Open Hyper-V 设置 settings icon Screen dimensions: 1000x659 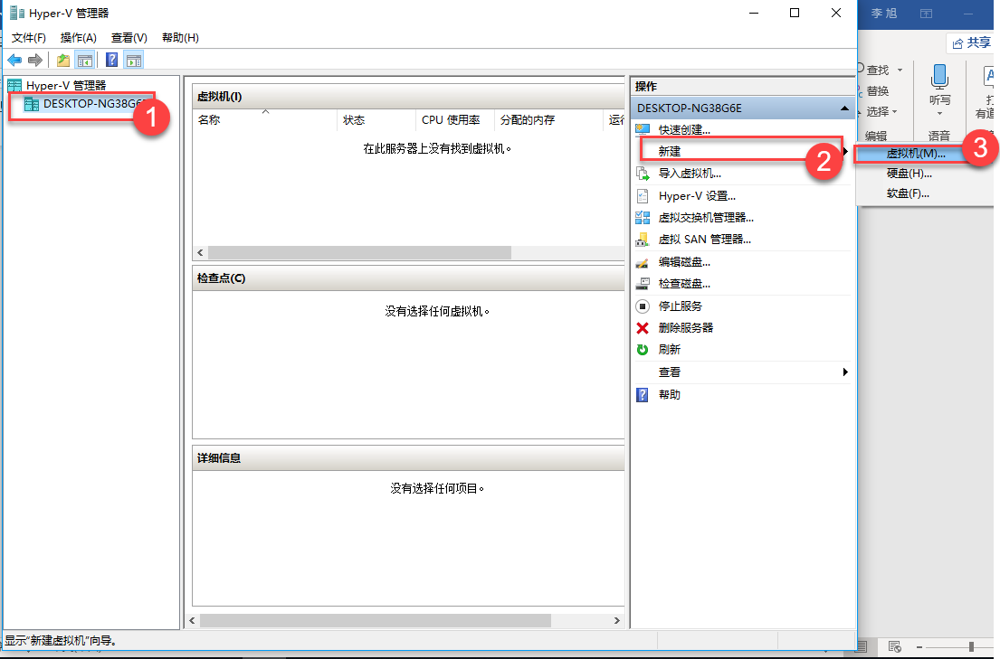coord(643,195)
